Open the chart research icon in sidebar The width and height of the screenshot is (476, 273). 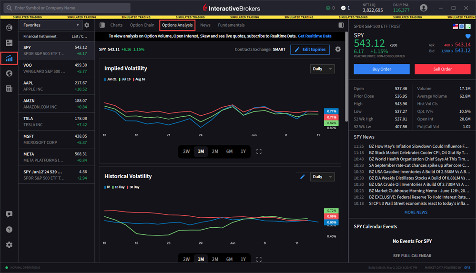(9, 58)
